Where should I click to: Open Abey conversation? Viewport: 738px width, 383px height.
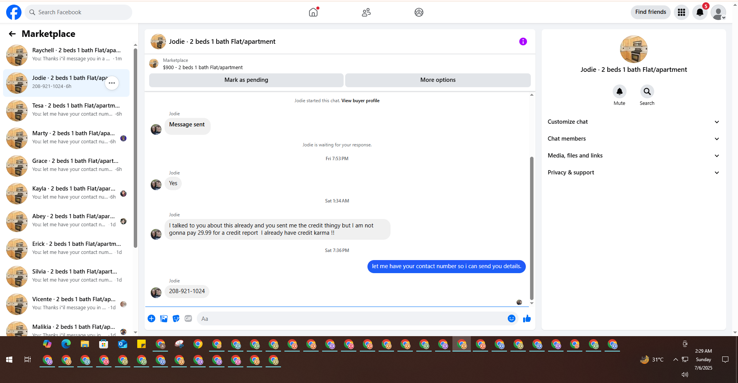tap(66, 221)
